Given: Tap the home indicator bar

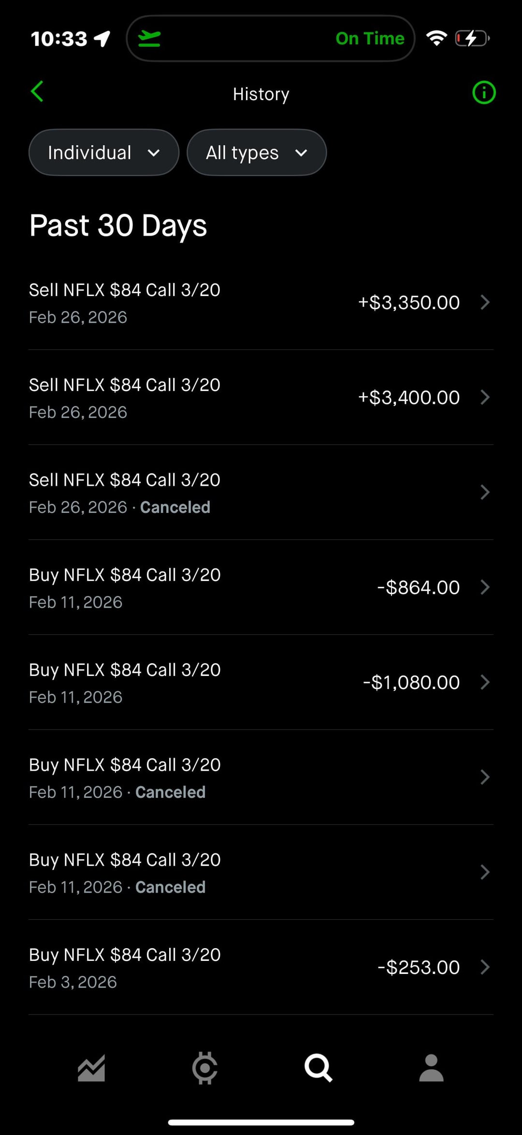Looking at the screenshot, I should (x=261, y=1122).
